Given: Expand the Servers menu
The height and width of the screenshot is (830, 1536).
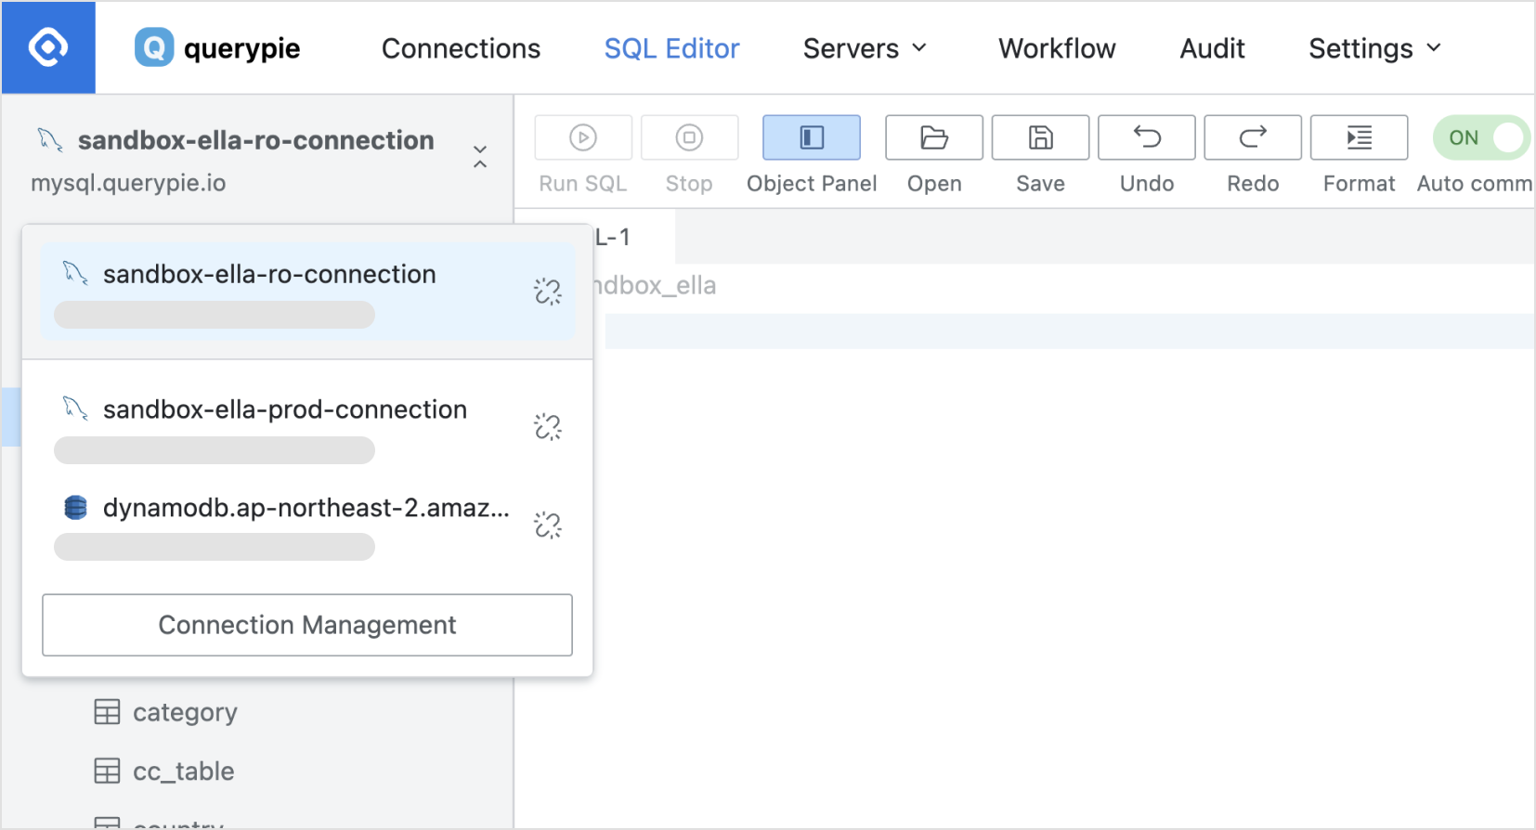Looking at the screenshot, I should point(865,48).
